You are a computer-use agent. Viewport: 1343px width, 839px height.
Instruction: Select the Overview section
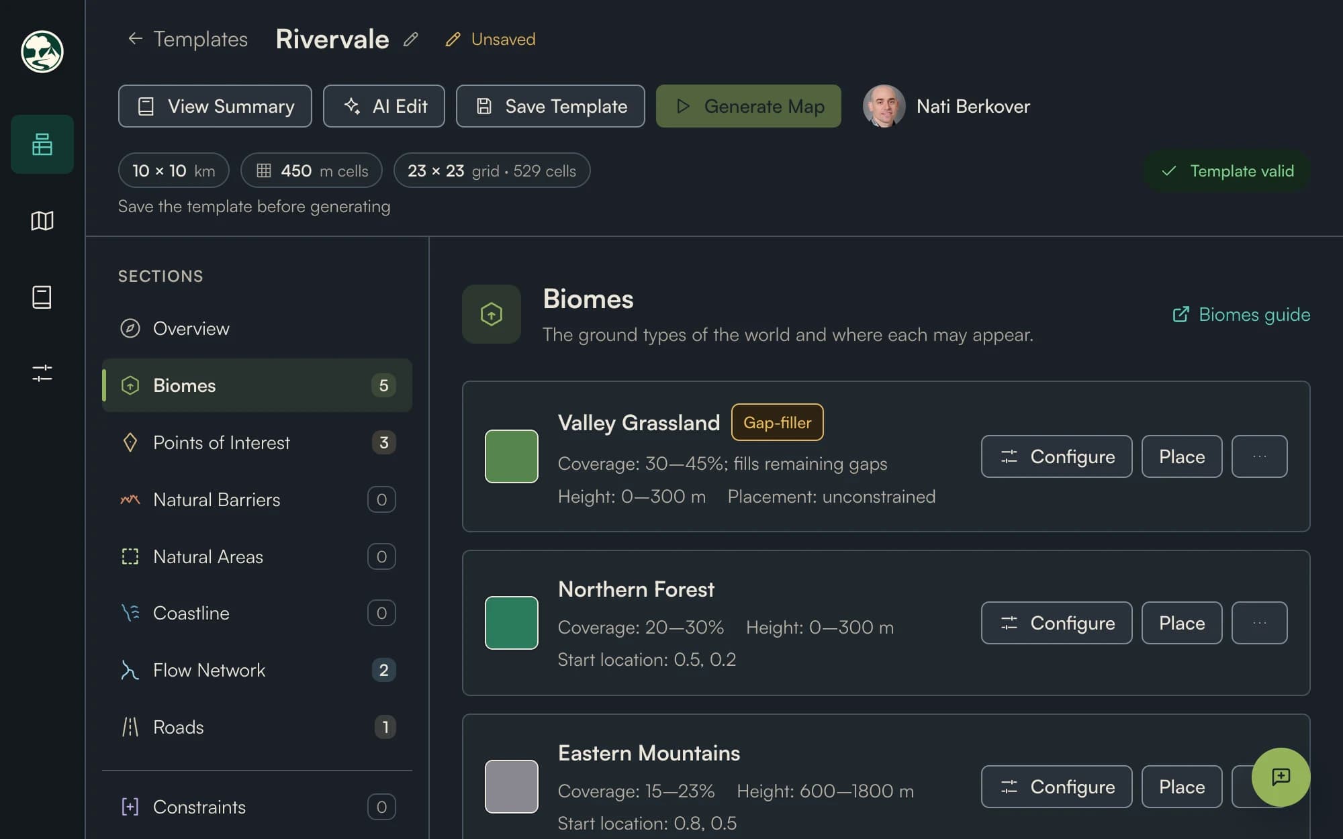pos(257,328)
